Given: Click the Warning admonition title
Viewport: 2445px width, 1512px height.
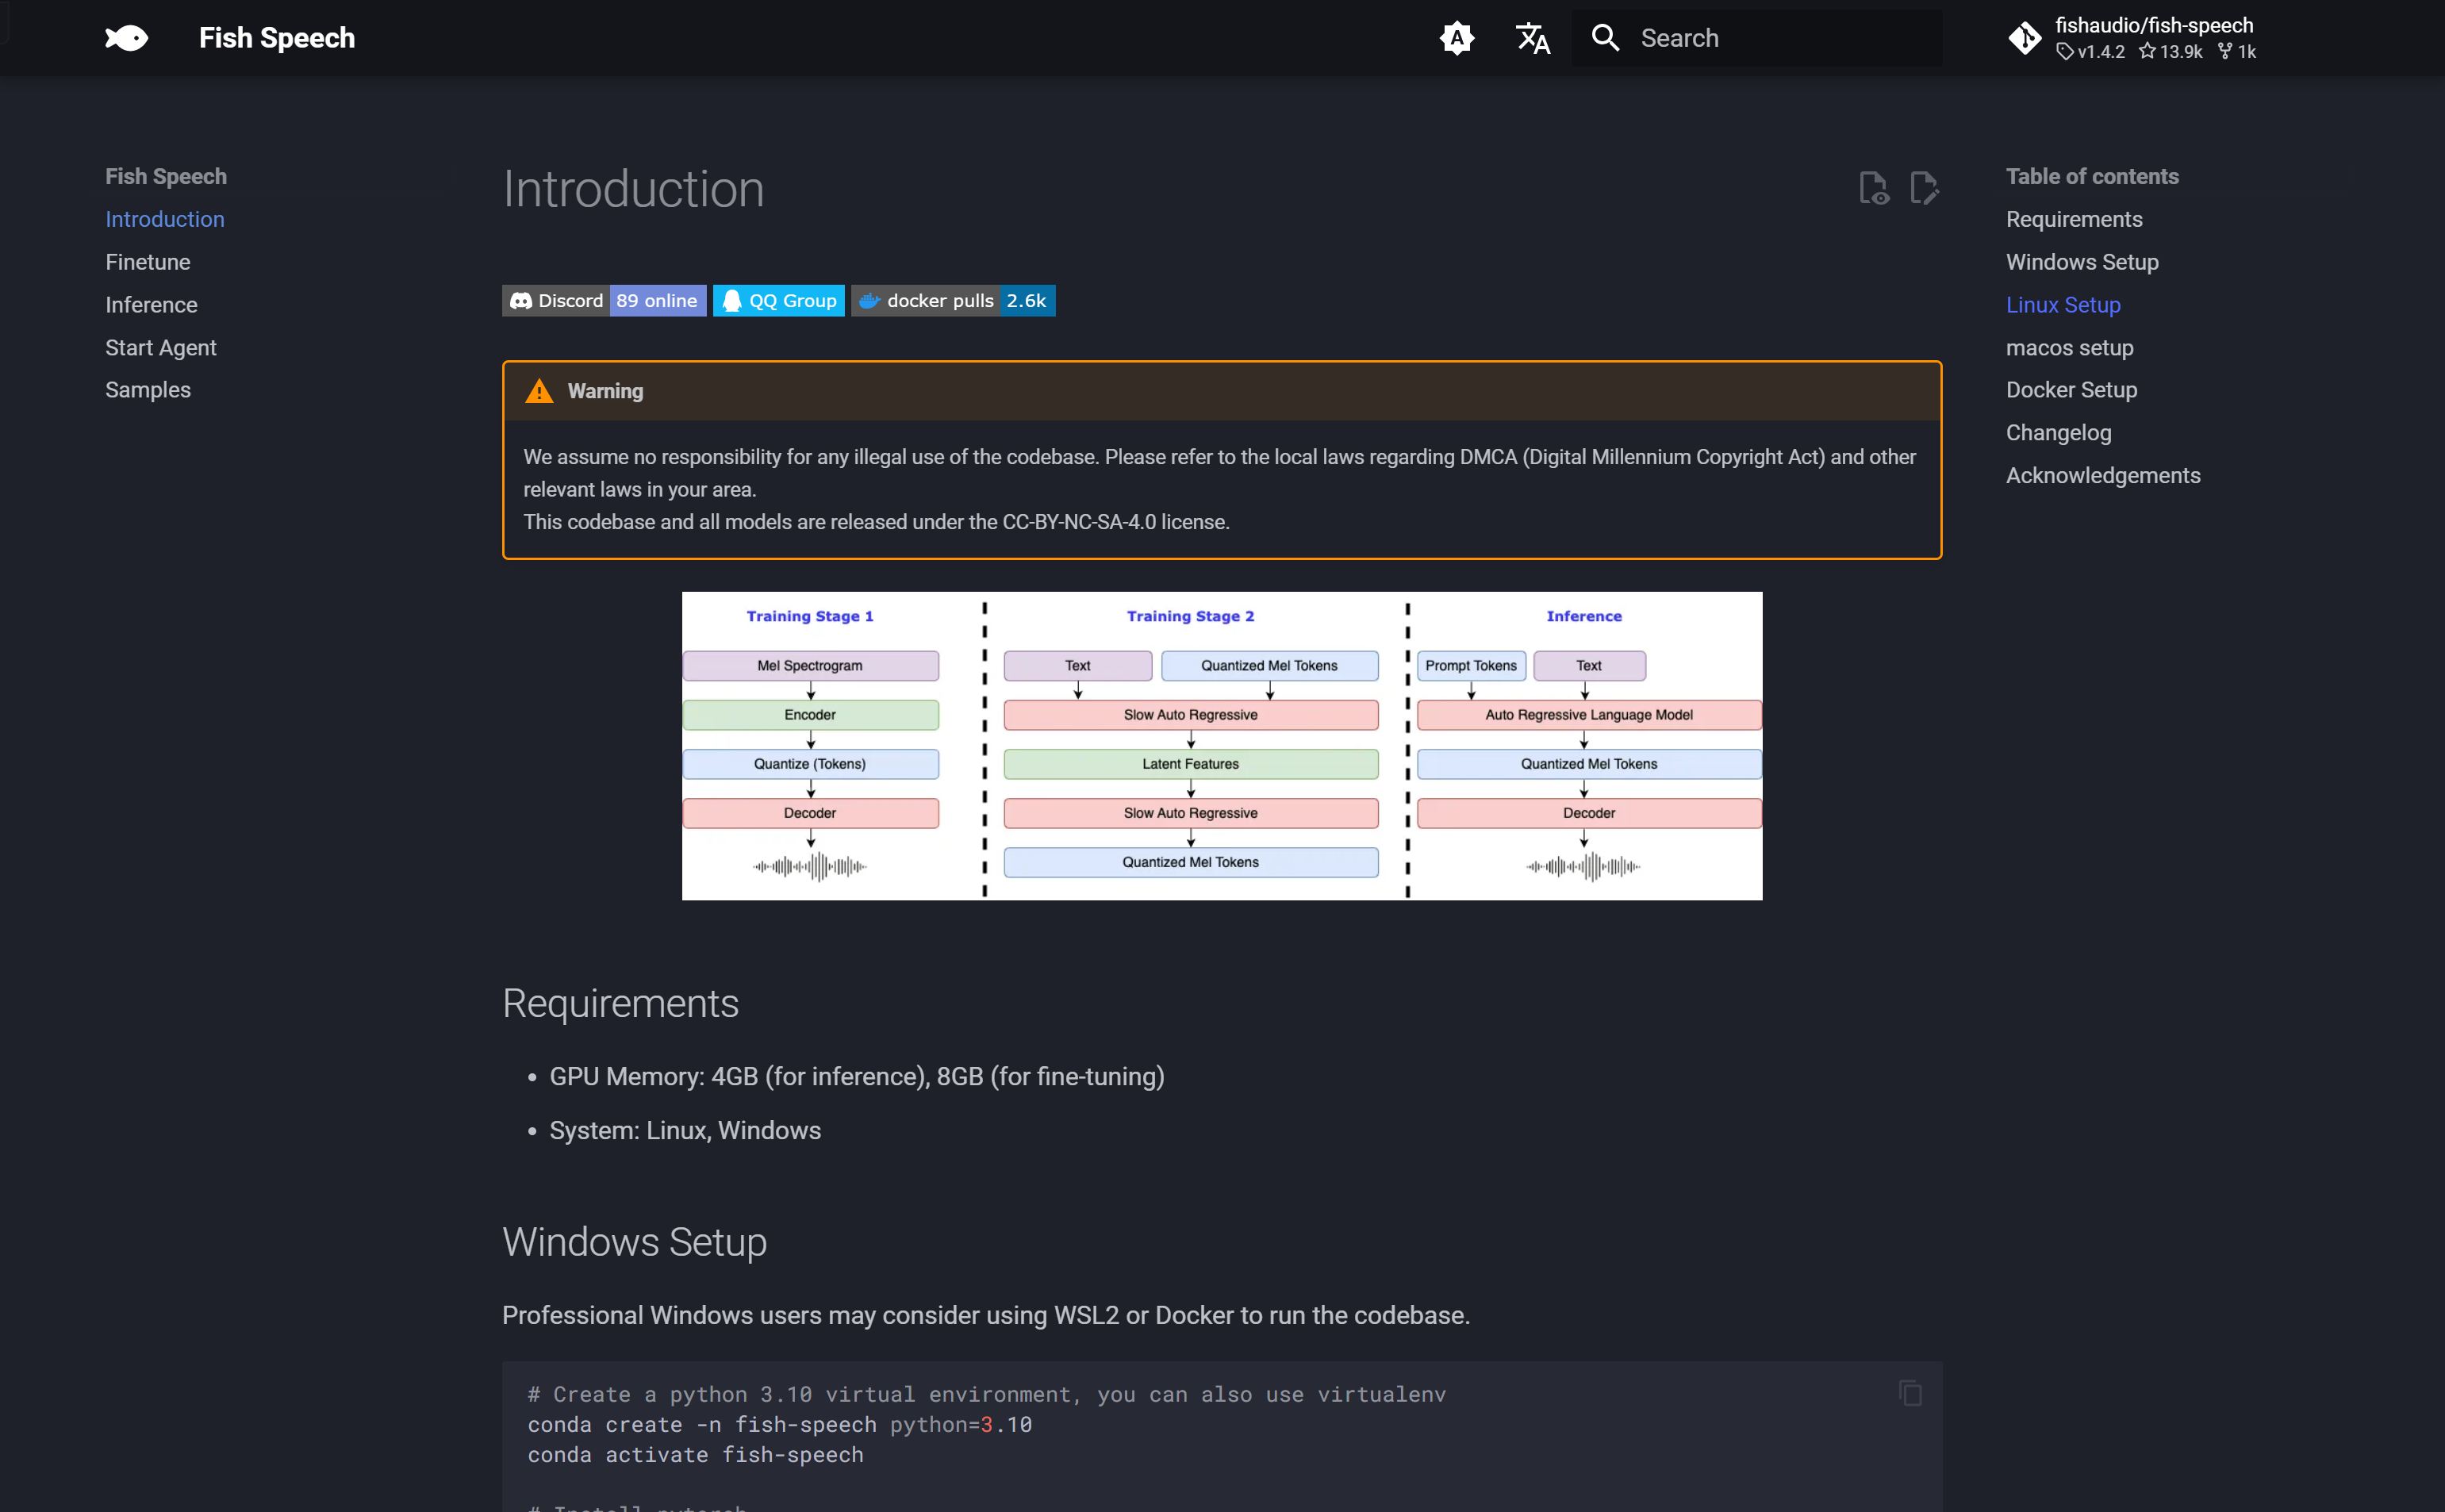Looking at the screenshot, I should (x=605, y=391).
